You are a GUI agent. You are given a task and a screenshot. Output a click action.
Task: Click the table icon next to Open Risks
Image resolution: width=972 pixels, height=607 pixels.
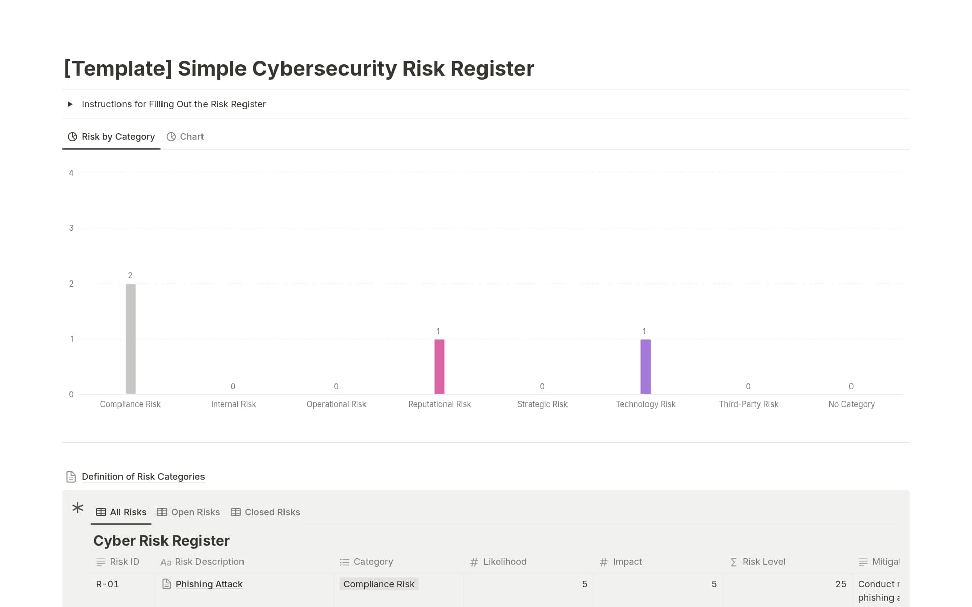tap(162, 512)
